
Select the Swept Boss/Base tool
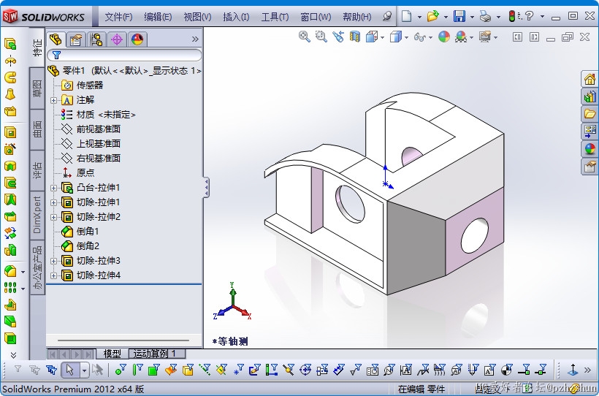pos(10,77)
